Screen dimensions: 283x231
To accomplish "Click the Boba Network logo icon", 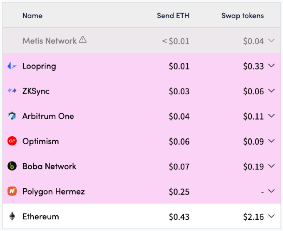I will (12, 166).
